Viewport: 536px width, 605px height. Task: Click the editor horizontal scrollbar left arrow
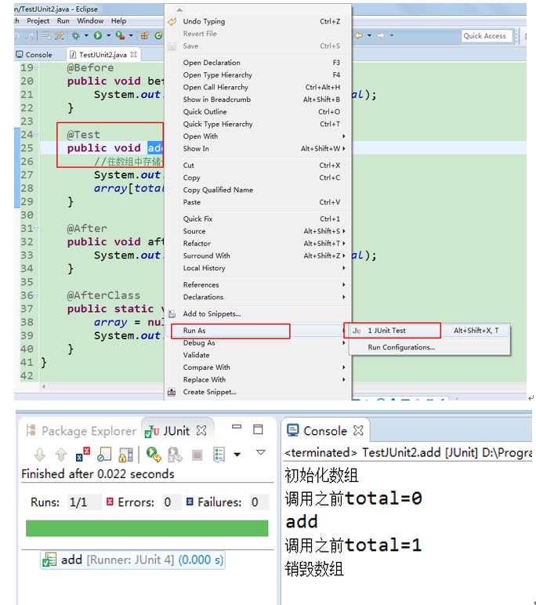click(44, 386)
